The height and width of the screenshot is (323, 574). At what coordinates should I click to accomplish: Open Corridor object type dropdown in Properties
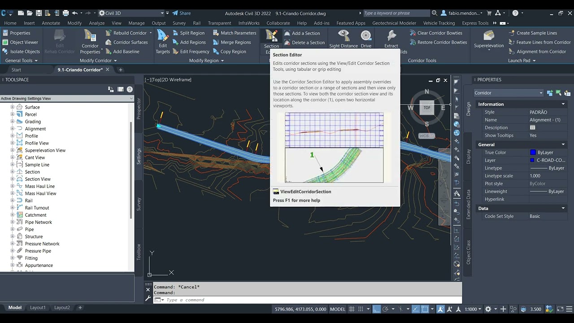tap(509, 93)
